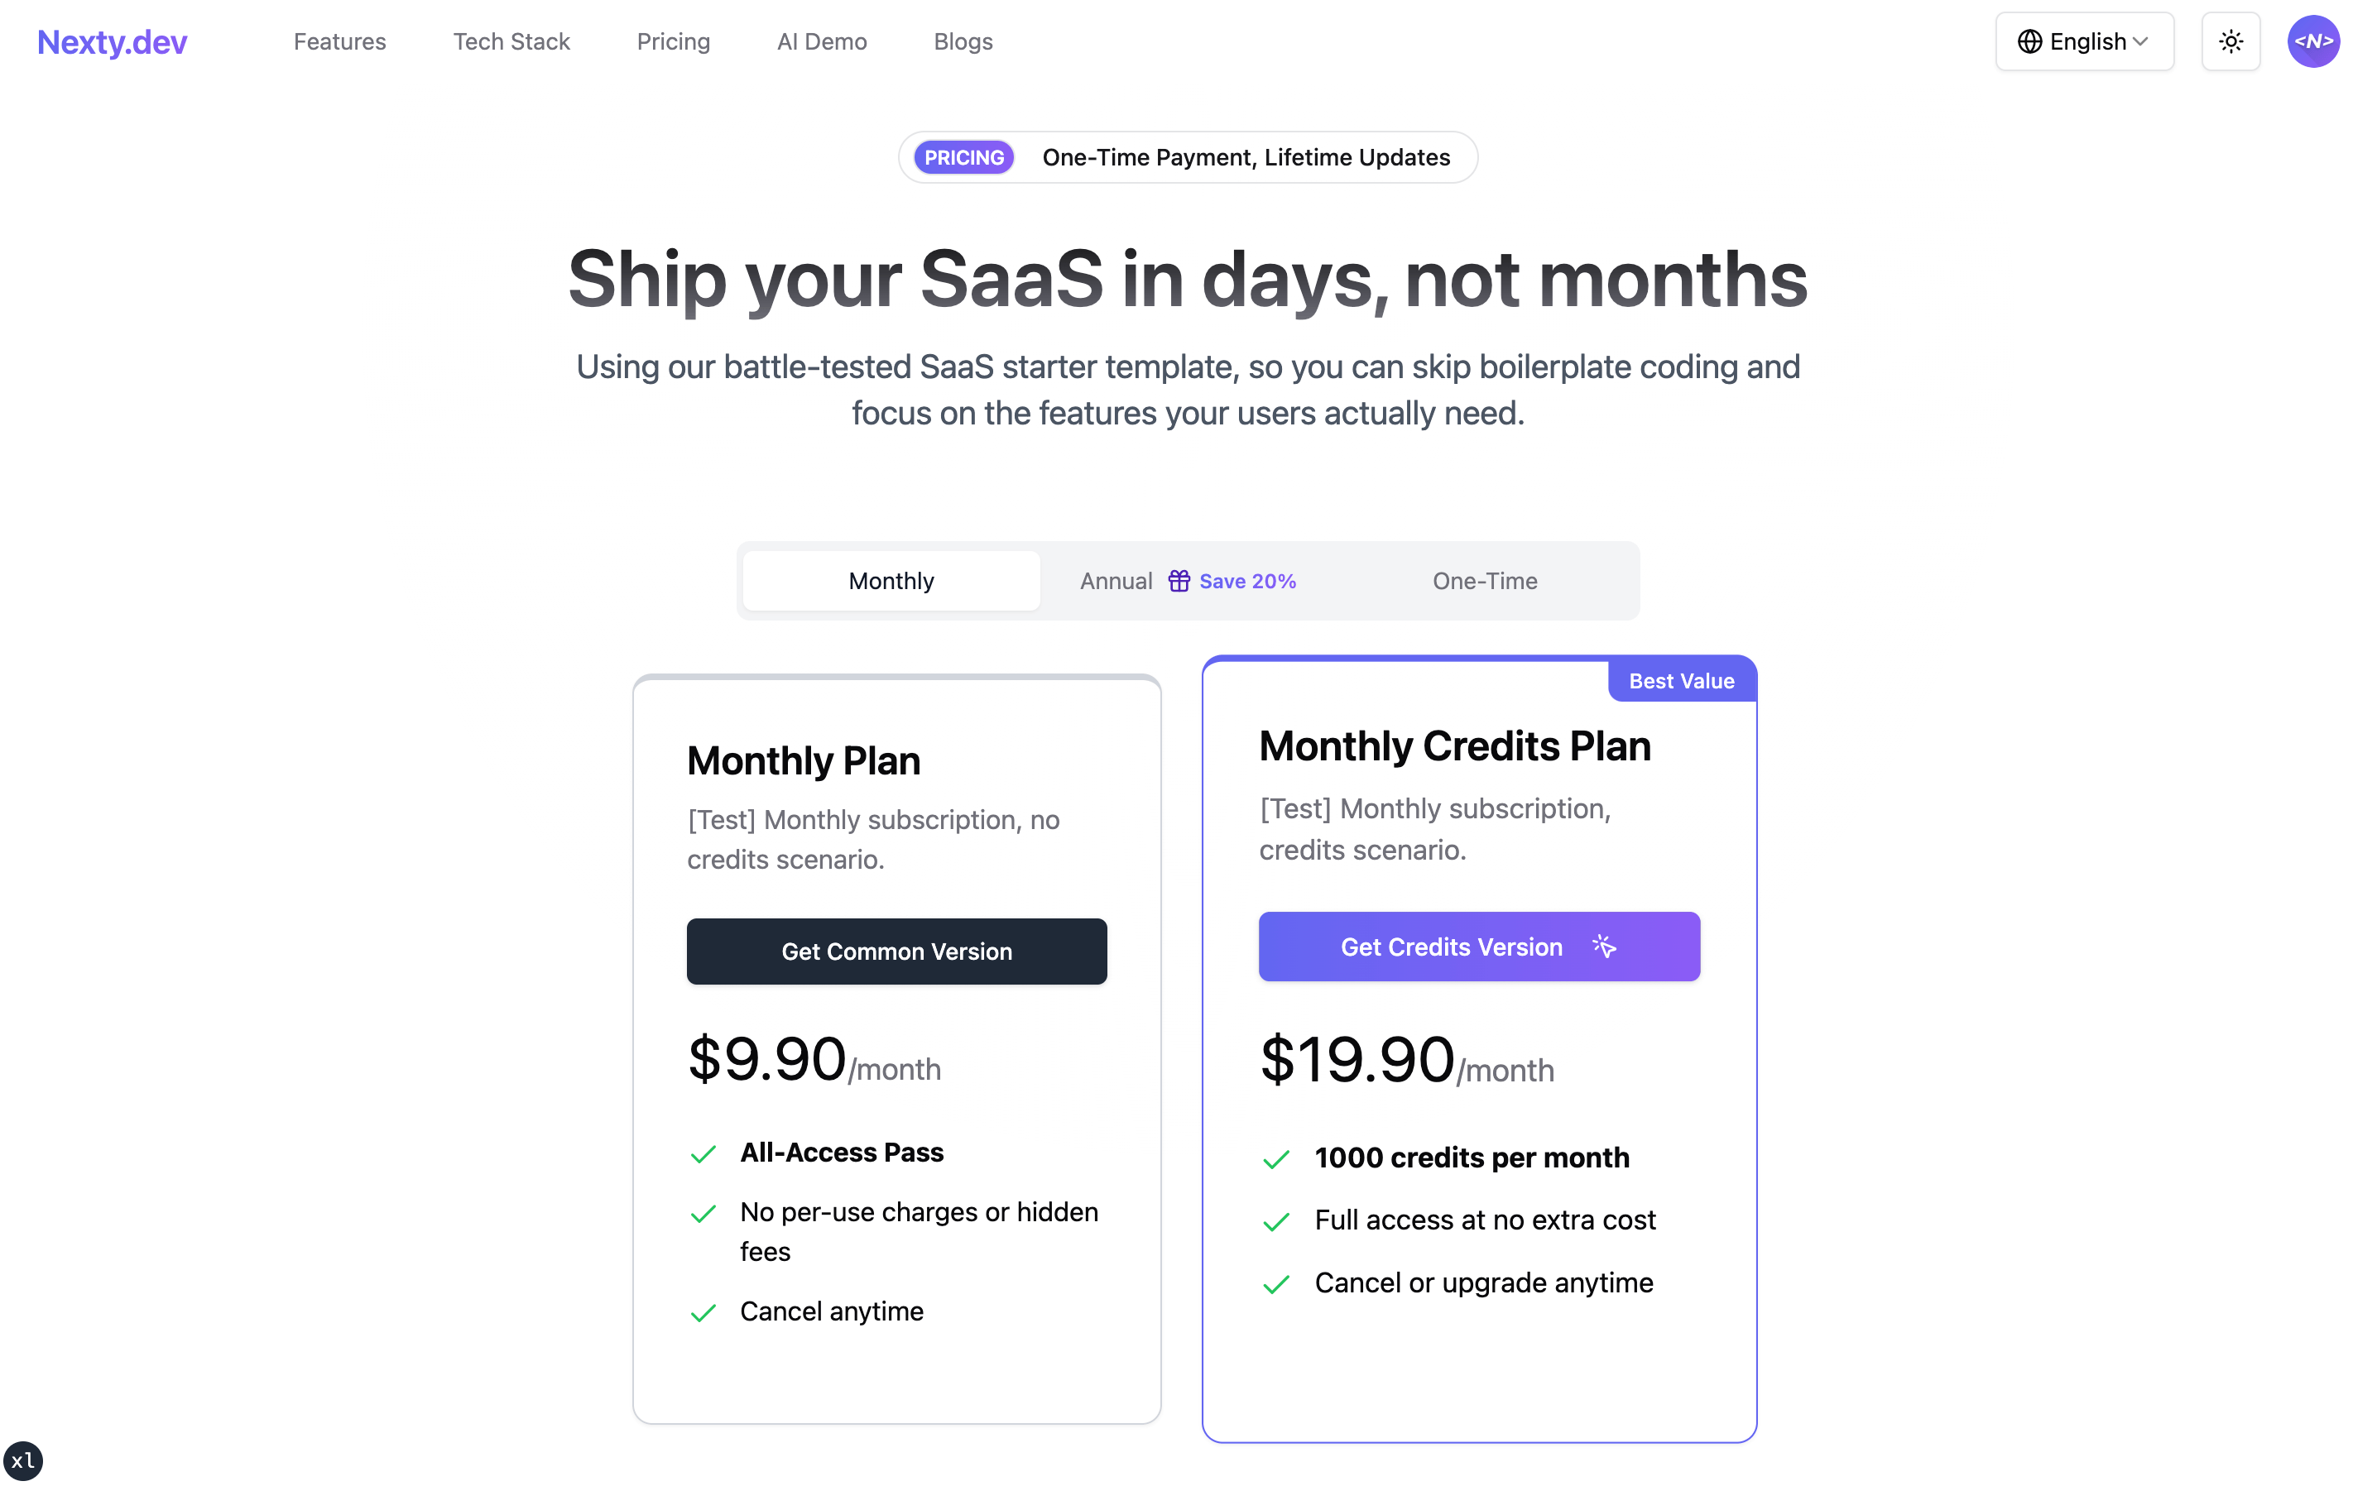The height and width of the screenshot is (1486, 2377).
Task: Click the gift icon next to Save 20%
Action: click(1179, 581)
